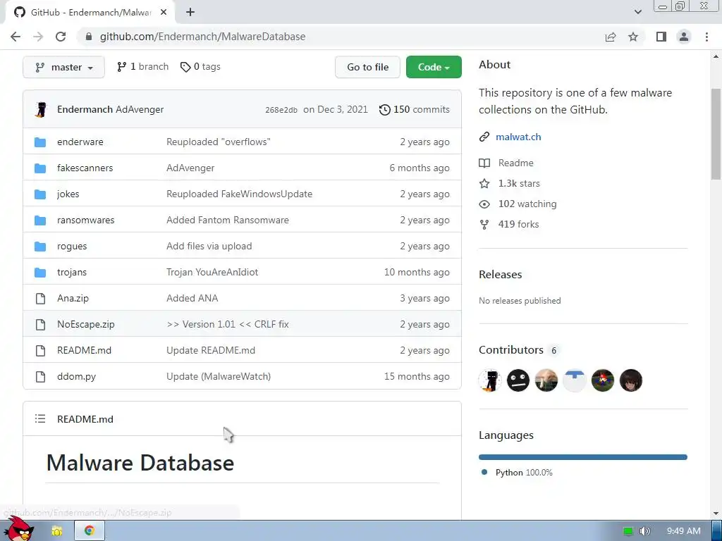Image resolution: width=722 pixels, height=541 pixels.
Task: Open the master branch dropdown
Action: 63,67
